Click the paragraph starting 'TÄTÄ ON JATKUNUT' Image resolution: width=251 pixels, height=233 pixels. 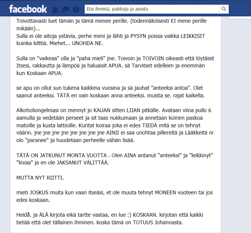[x=115, y=159]
